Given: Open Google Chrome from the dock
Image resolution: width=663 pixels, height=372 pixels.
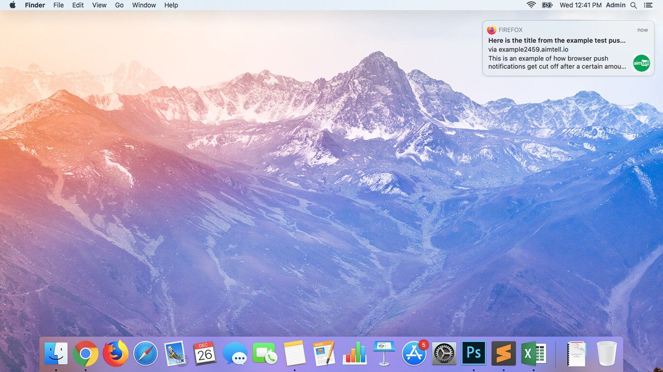Looking at the screenshot, I should tap(85, 354).
